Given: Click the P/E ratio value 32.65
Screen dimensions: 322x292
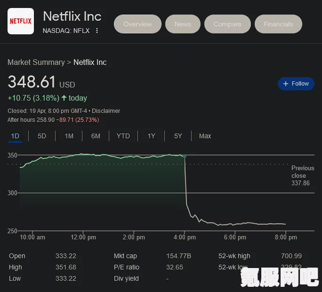Looking at the screenshot, I should pos(175,267).
